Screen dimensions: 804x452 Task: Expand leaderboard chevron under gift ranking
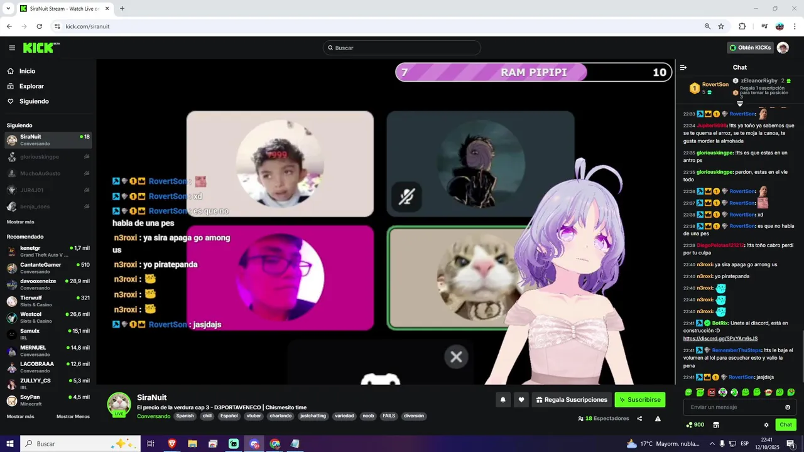[x=739, y=104]
